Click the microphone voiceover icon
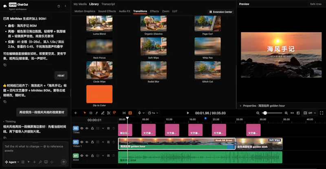 point(139,113)
